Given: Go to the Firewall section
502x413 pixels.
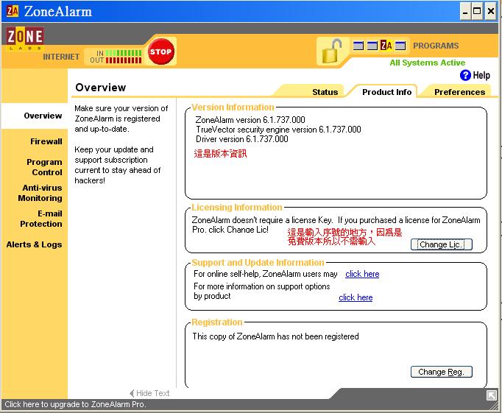Looking at the screenshot, I should pyautogui.click(x=46, y=141).
